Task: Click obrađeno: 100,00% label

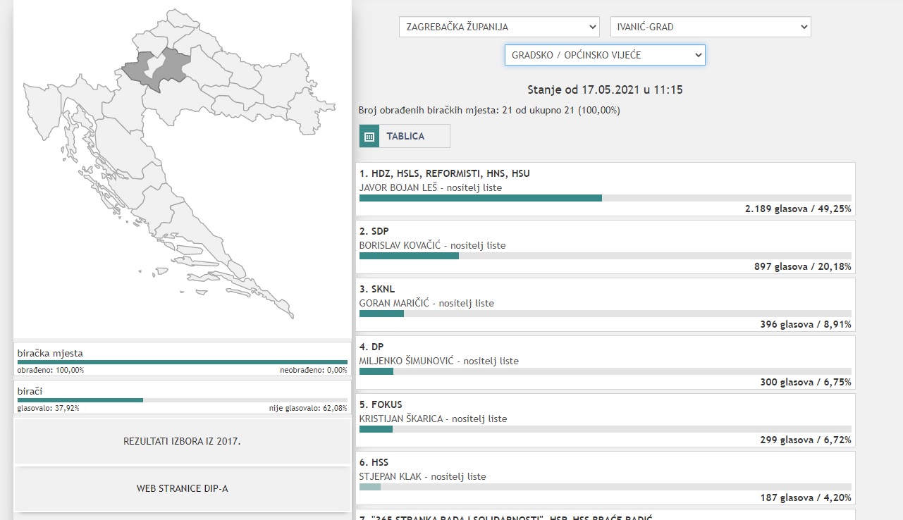Action: pyautogui.click(x=51, y=370)
